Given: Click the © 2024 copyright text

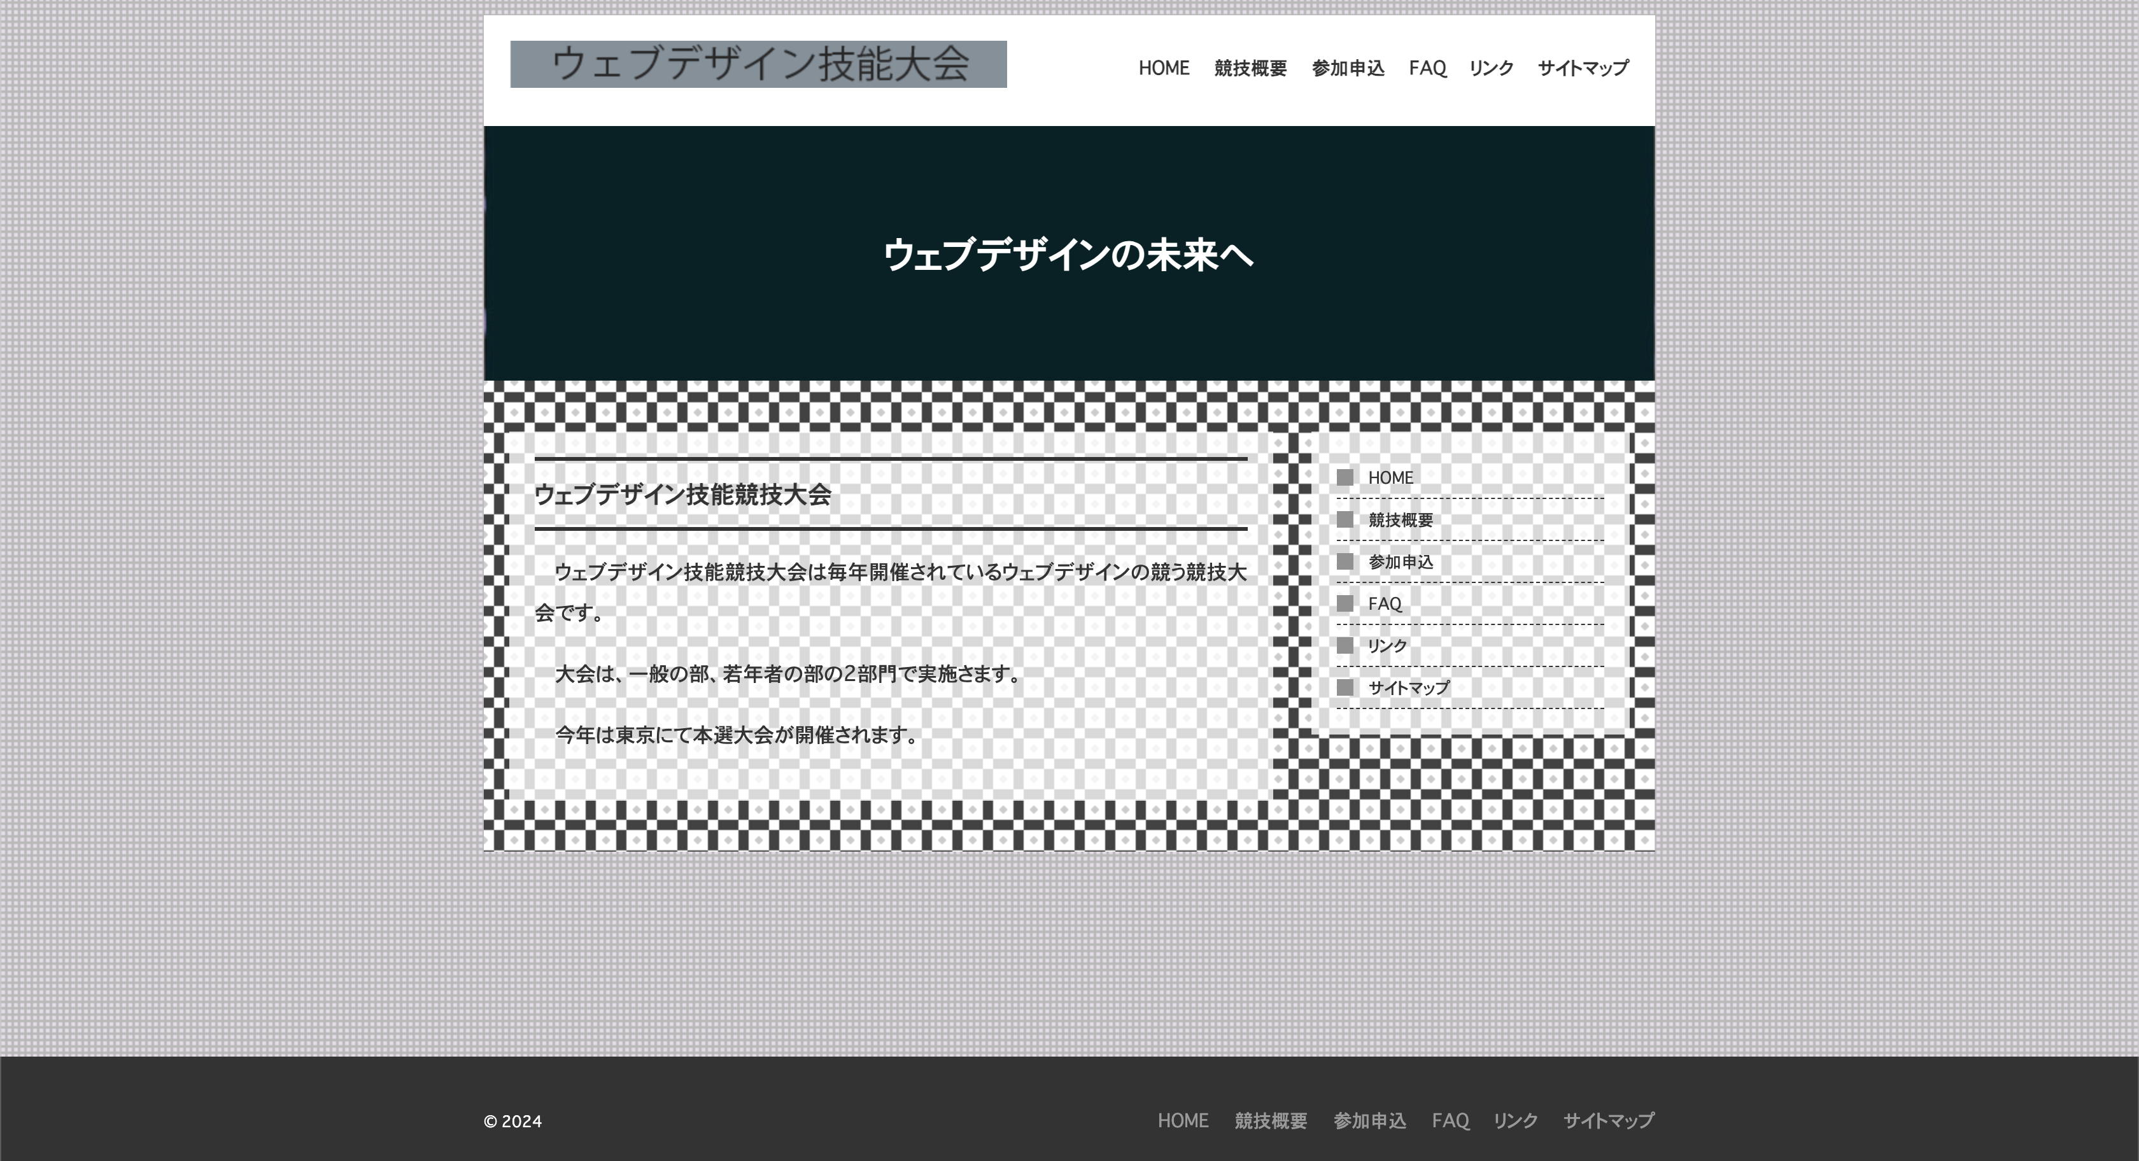Looking at the screenshot, I should pyautogui.click(x=512, y=1122).
